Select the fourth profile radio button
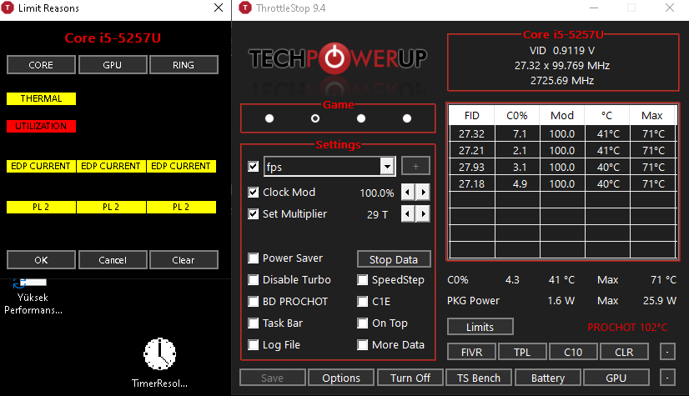Image resolution: width=689 pixels, height=396 pixels. pyautogui.click(x=407, y=118)
